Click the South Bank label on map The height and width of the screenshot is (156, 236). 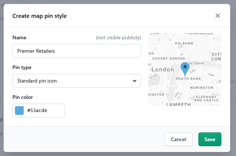[x=188, y=79]
